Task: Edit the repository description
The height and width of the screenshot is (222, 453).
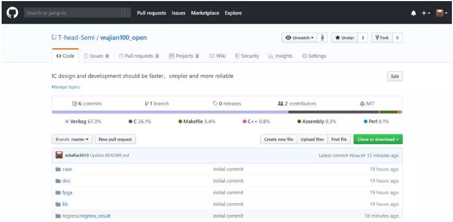Action: (x=394, y=76)
